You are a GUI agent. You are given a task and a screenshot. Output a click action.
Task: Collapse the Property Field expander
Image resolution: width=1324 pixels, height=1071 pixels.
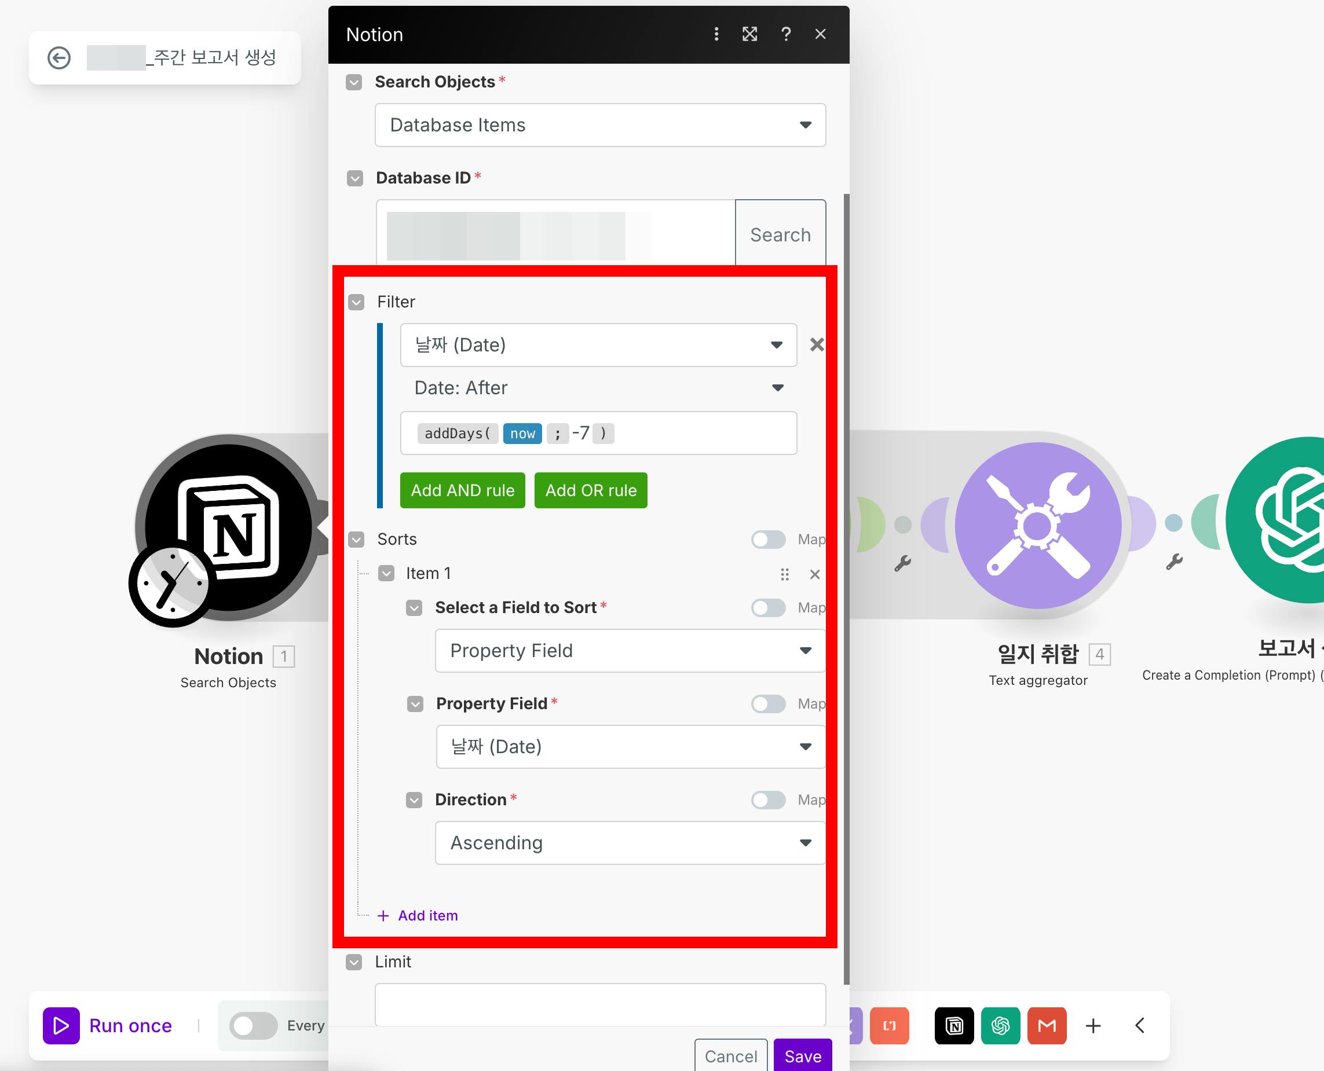point(415,704)
